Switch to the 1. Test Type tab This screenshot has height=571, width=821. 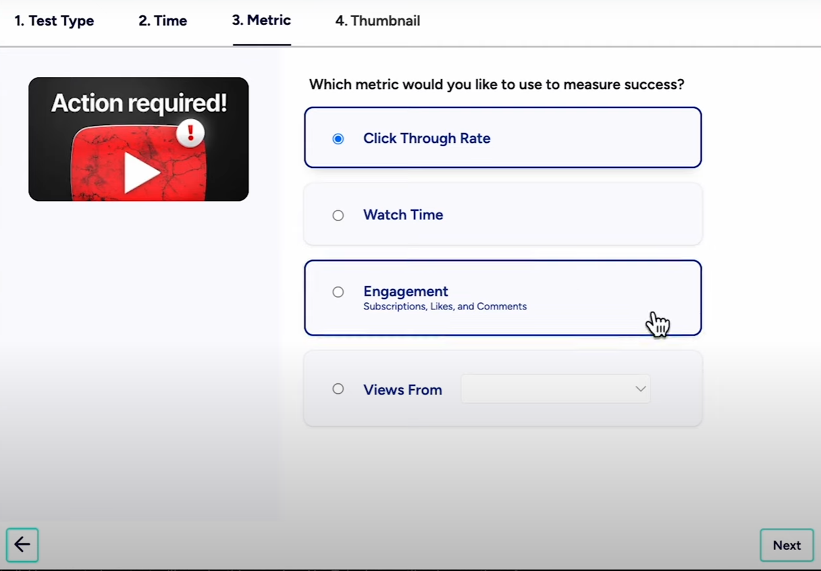click(55, 21)
